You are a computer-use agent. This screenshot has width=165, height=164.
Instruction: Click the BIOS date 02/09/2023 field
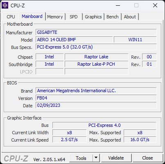pyautogui.click(x=96, y=105)
